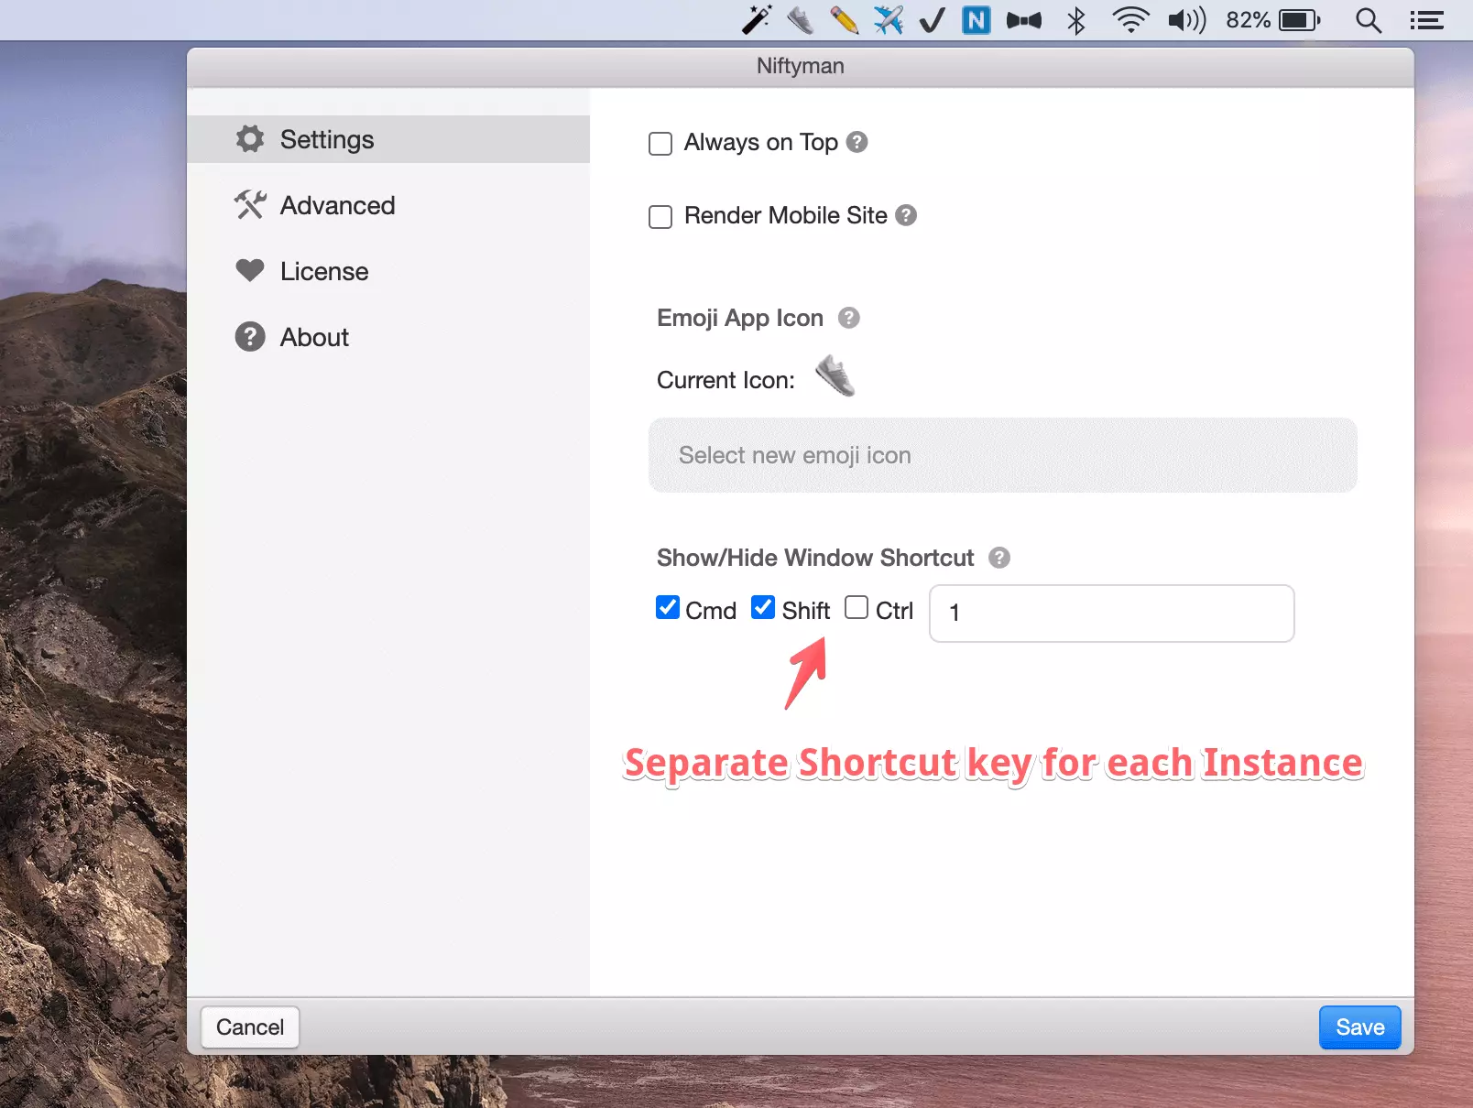Click the pencil instance icon in menu bar

click(844, 19)
